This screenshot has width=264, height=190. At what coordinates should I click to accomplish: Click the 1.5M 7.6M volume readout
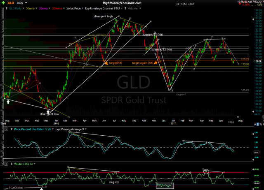(187, 4)
